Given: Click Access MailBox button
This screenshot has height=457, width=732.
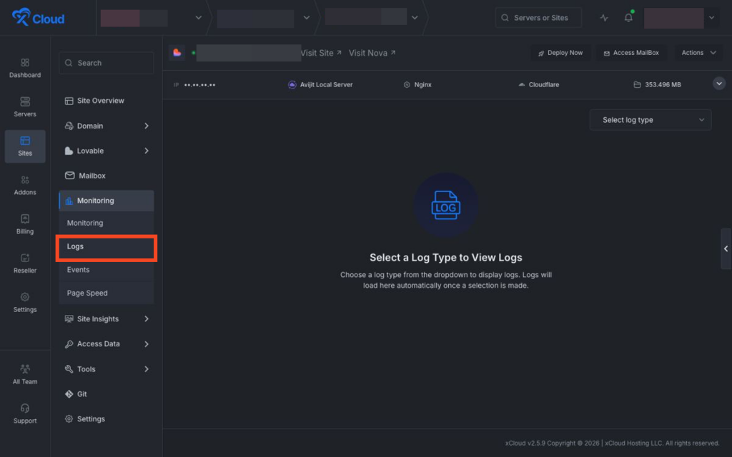Looking at the screenshot, I should (631, 53).
